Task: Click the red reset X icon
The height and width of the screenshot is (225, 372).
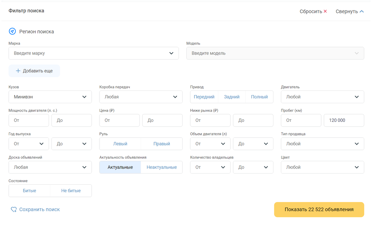Action: (325, 11)
